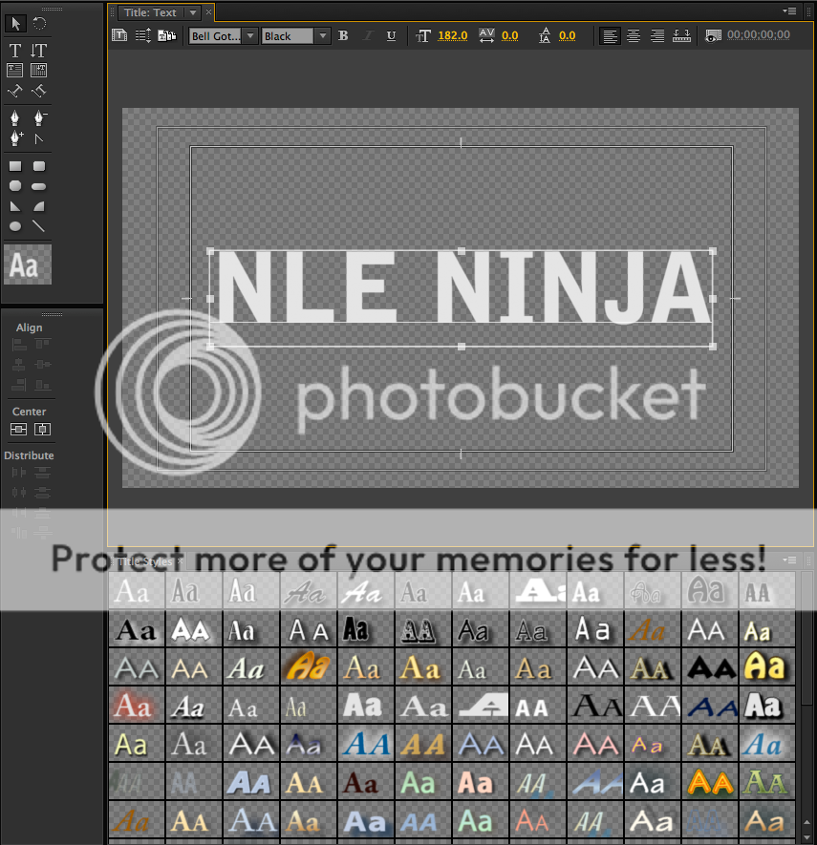The width and height of the screenshot is (817, 845).
Task: Select the Arc shape tool
Action: (39, 206)
